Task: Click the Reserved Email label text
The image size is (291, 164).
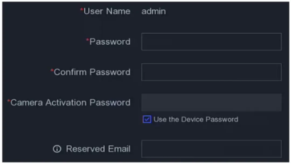Action: (98, 149)
